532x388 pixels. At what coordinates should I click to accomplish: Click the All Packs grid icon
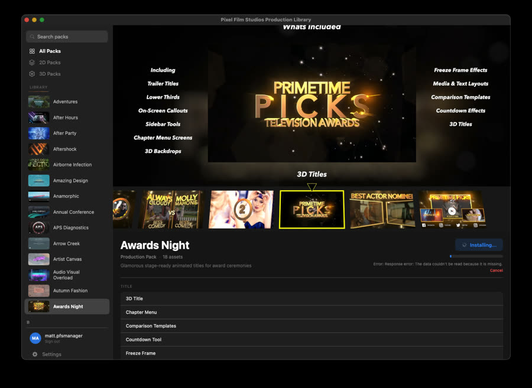[32, 51]
